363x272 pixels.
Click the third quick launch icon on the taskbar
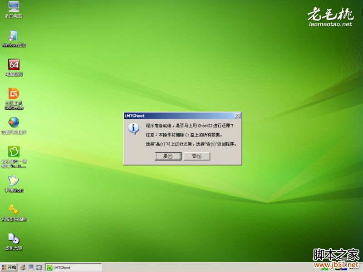(x=39, y=267)
